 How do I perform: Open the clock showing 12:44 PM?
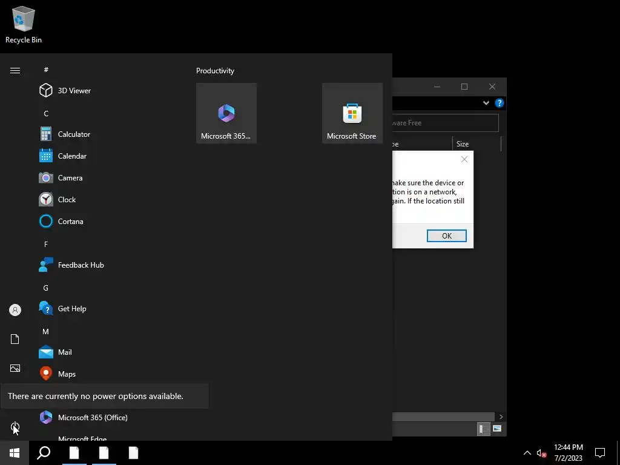tap(568, 453)
